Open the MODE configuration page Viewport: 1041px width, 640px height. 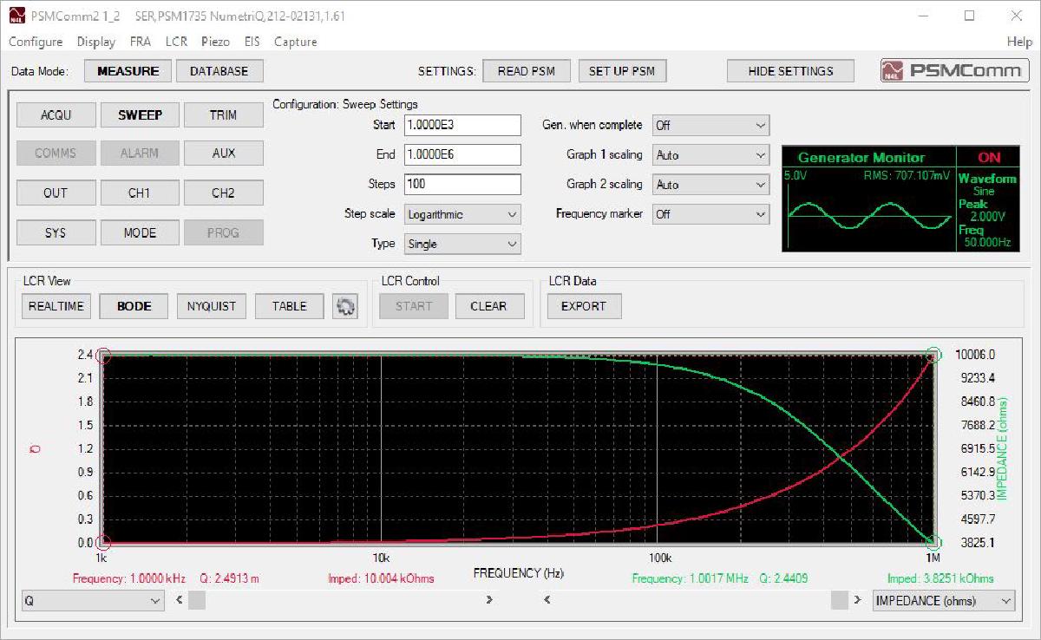tap(139, 232)
